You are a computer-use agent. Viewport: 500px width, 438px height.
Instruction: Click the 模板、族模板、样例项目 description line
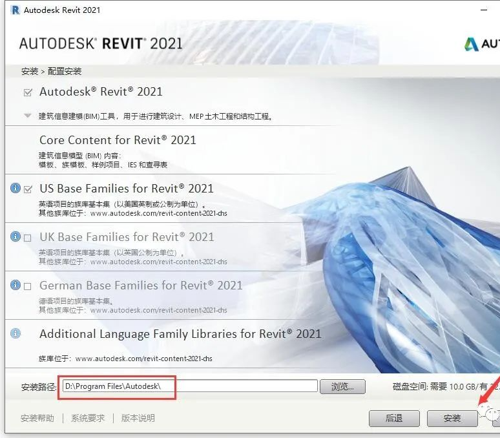point(103,165)
